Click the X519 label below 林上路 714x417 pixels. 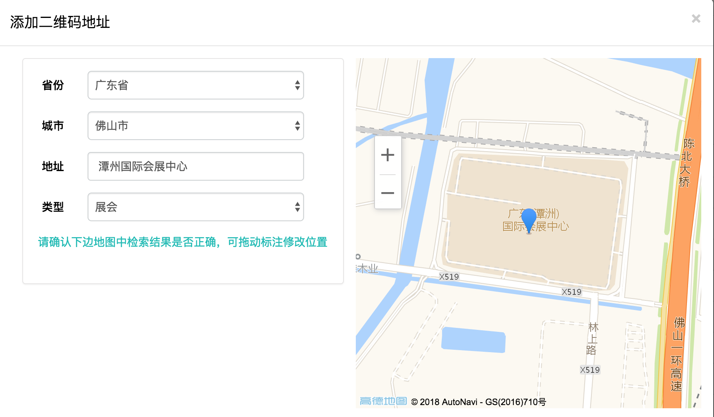(x=589, y=370)
